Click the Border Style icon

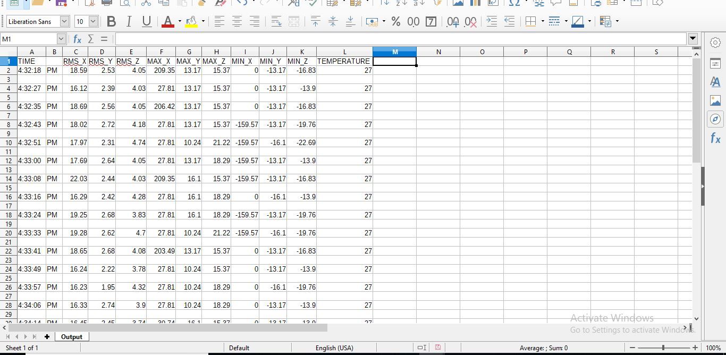point(554,22)
